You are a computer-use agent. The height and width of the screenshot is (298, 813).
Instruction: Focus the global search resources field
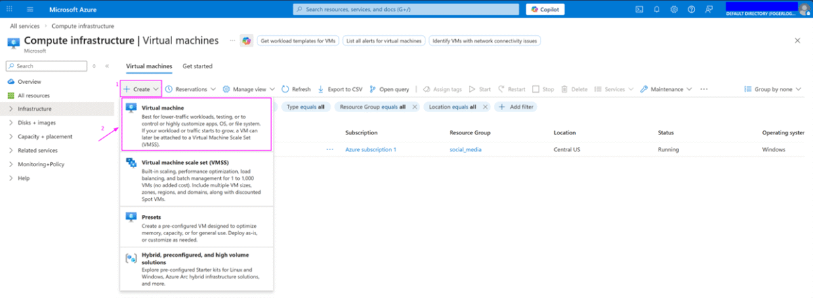click(406, 9)
